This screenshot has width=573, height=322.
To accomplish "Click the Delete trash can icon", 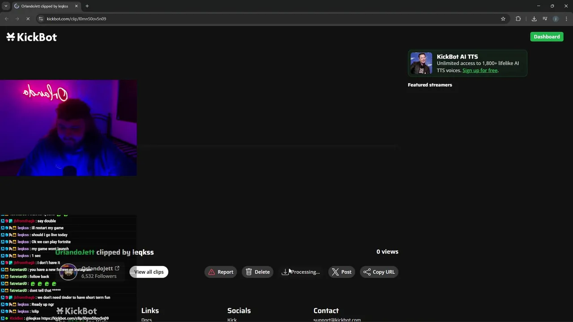I will point(249,272).
